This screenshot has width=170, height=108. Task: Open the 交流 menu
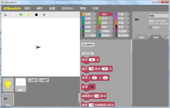[x=95, y=8]
